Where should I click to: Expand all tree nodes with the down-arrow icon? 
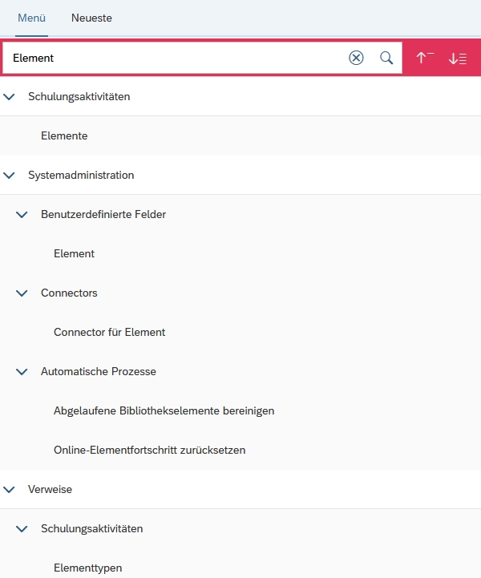[x=458, y=58]
